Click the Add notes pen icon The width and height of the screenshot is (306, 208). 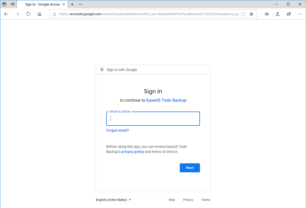click(278, 14)
